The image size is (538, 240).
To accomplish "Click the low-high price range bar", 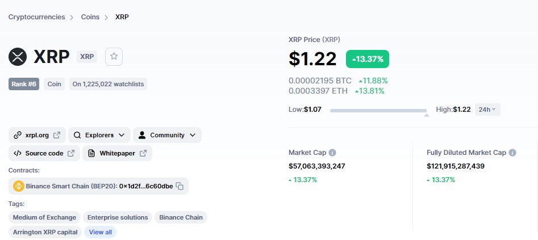I will pos(378,111).
